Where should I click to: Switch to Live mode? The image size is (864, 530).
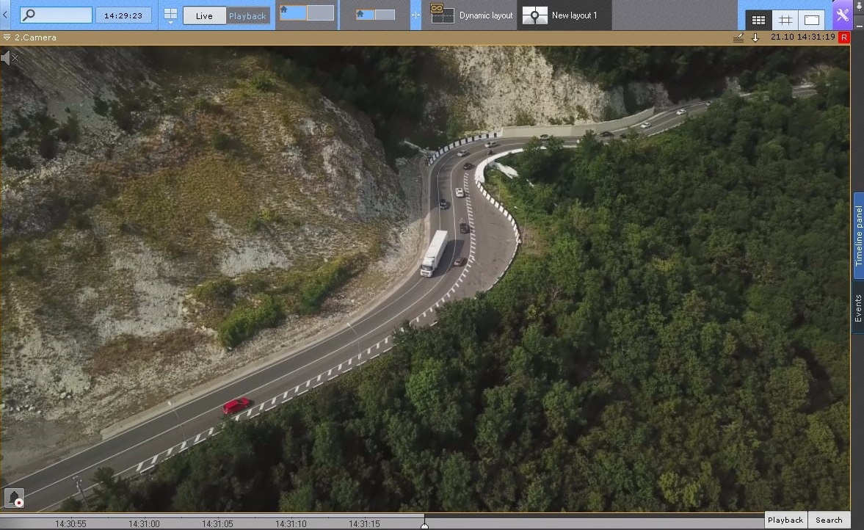(204, 15)
